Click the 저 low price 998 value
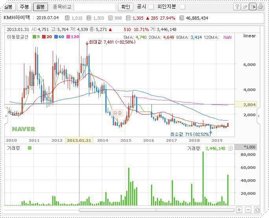The width and height of the screenshot is (269, 218). click(x=118, y=18)
